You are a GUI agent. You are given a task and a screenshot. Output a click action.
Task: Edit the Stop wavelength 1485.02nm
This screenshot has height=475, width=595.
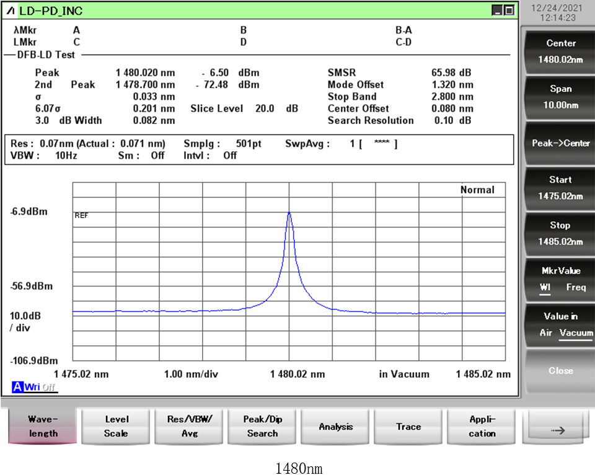[560, 233]
